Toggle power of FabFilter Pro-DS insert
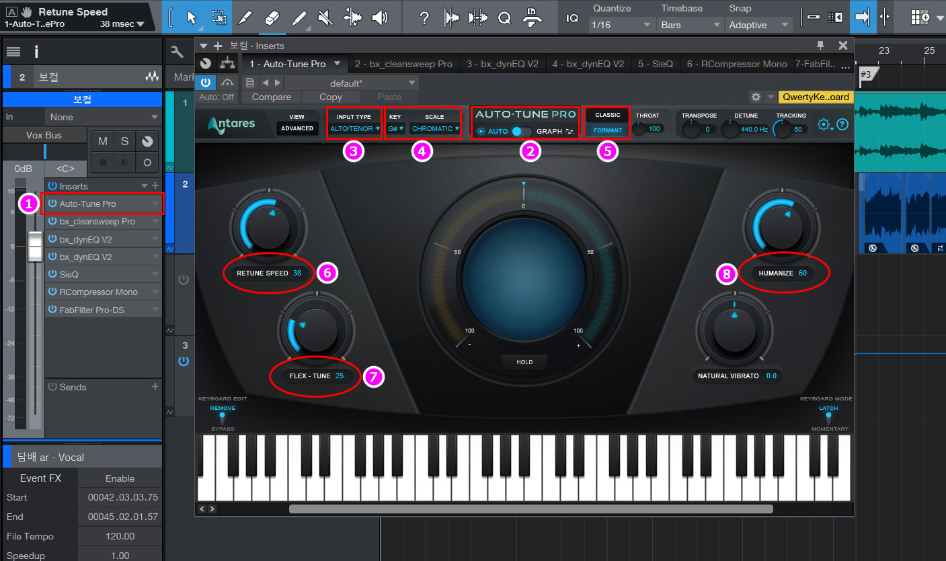The image size is (946, 561). point(52,310)
